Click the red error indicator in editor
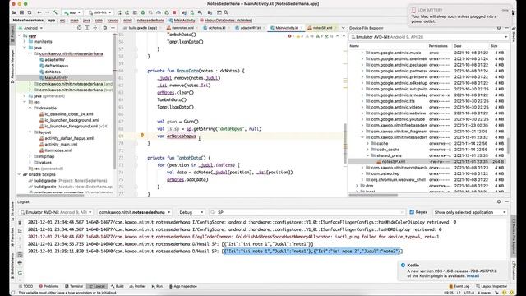 290,36
